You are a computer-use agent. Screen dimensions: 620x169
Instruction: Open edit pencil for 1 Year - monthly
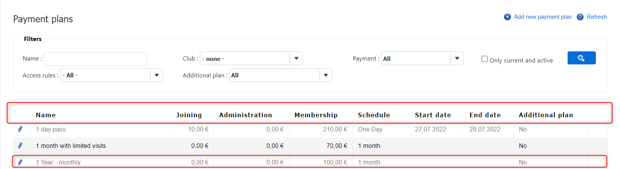click(x=20, y=162)
